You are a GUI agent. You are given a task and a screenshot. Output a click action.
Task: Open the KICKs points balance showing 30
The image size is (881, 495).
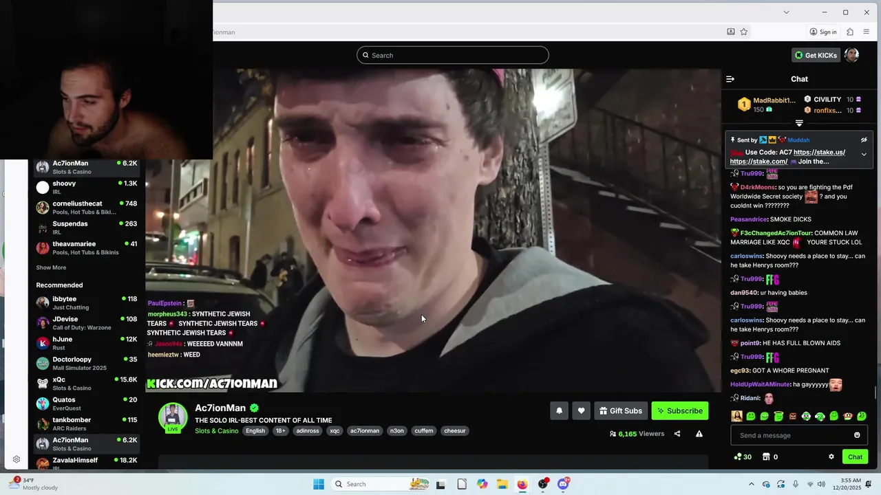[x=743, y=456]
